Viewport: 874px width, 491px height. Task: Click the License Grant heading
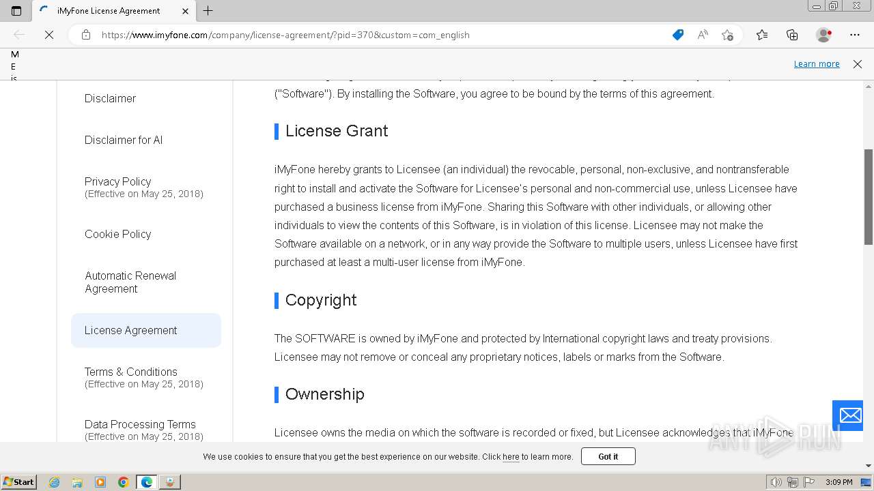337,131
